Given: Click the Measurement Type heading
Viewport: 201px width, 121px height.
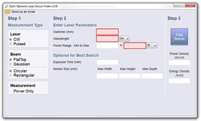Looking at the screenshot, I should pyautogui.click(x=25, y=25).
